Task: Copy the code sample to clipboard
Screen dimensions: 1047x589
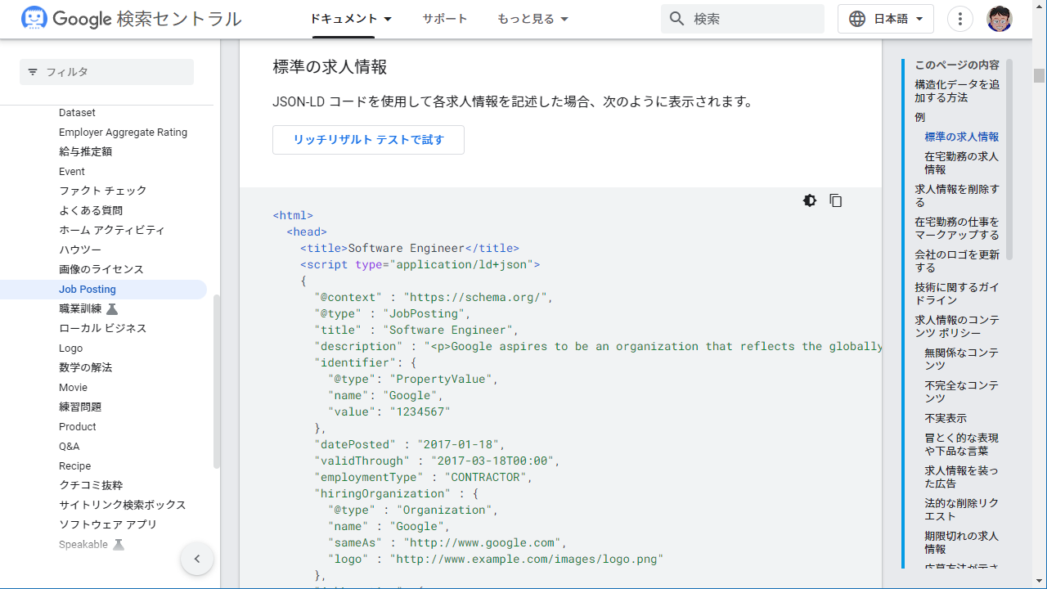Action: tap(836, 200)
